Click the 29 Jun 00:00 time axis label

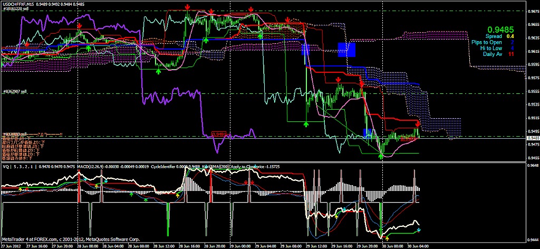[x=240, y=246]
